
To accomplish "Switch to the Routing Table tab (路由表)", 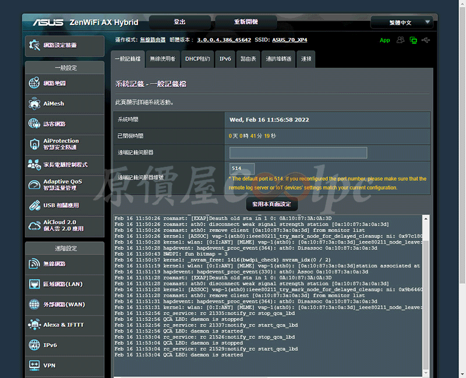I will click(x=248, y=59).
